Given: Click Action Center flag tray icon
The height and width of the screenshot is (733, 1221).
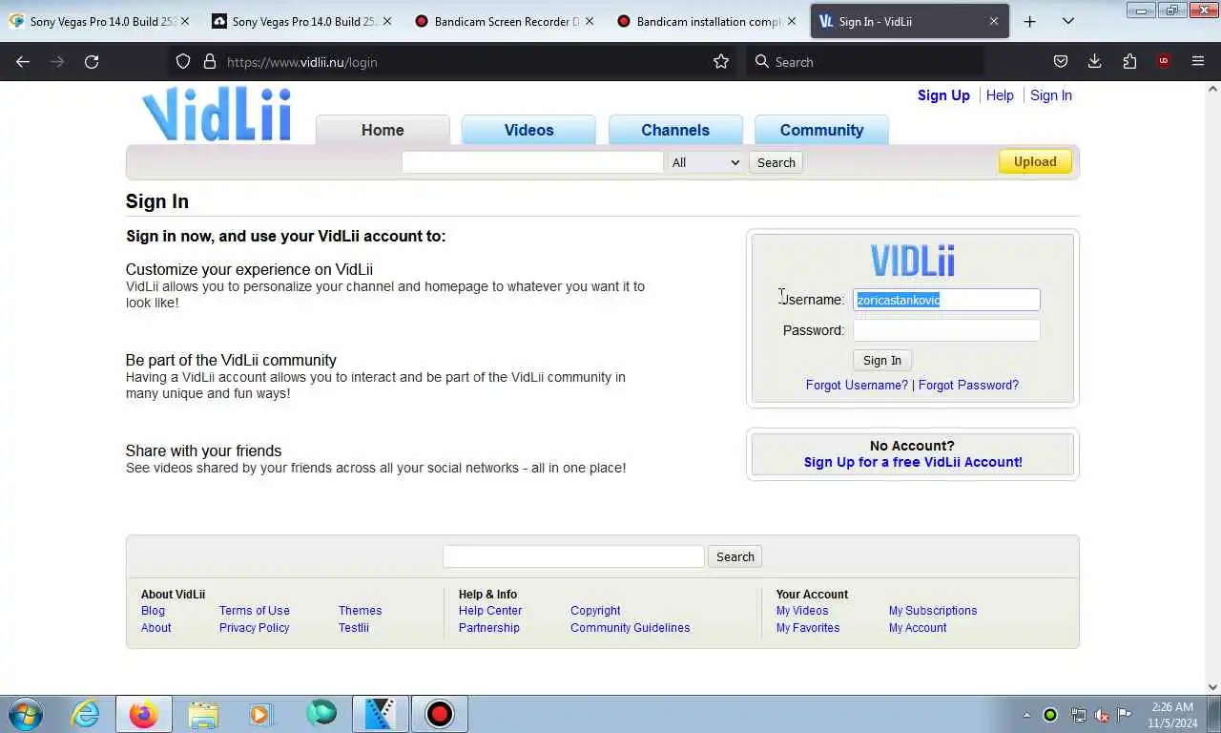Looking at the screenshot, I should click(x=1125, y=715).
